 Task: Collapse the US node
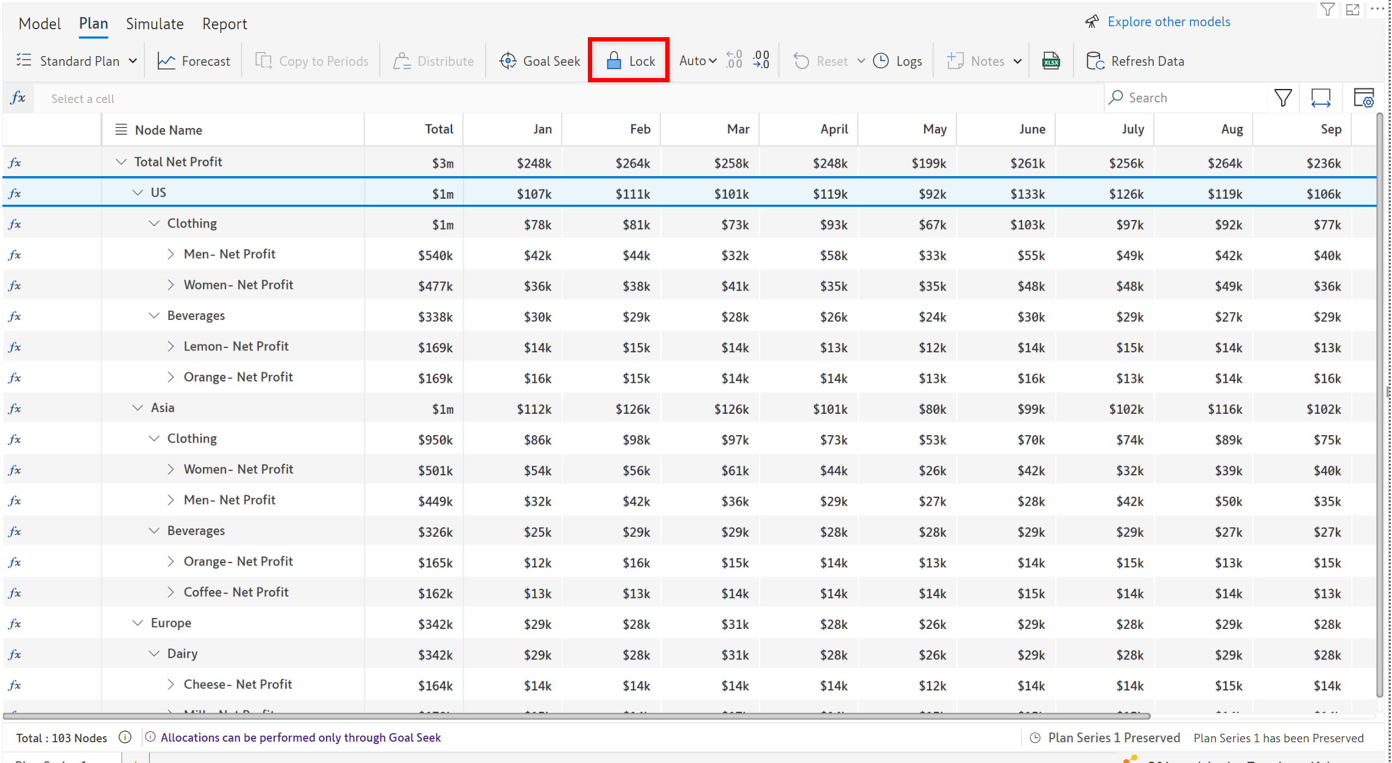[x=138, y=193]
